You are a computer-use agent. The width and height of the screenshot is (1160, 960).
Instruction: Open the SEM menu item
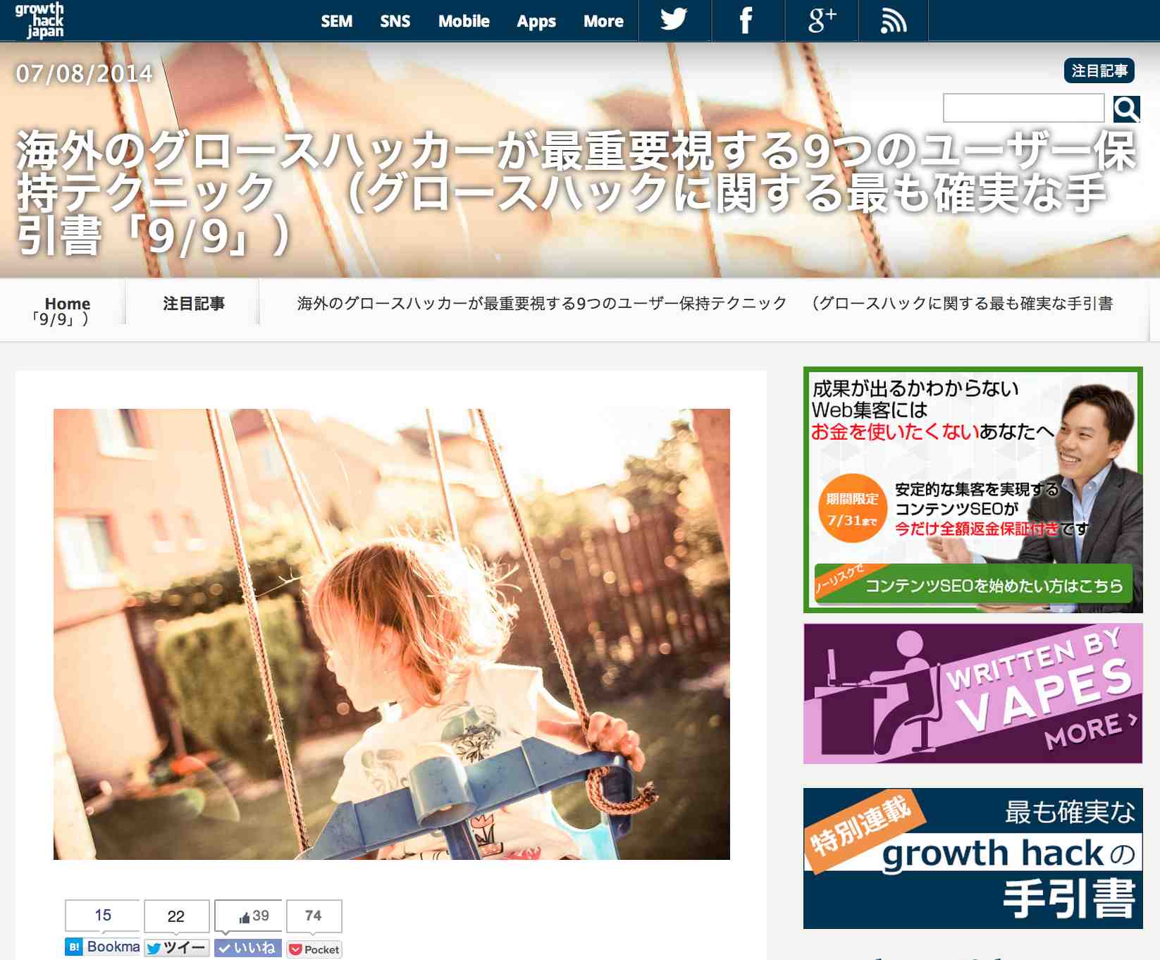click(x=336, y=21)
